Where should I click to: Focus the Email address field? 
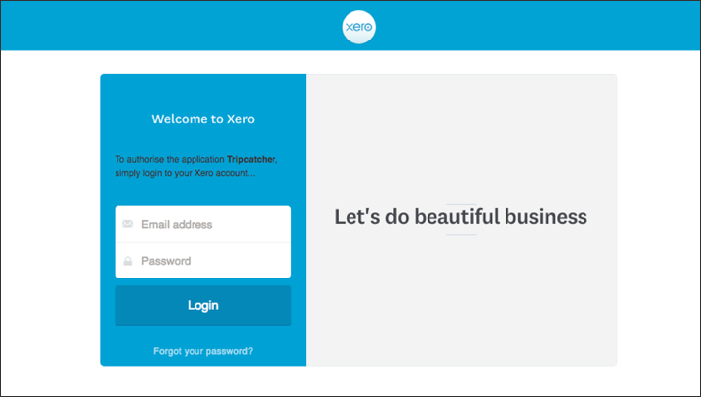tap(203, 224)
